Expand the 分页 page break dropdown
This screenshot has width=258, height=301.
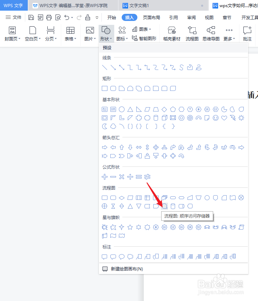pos(51,34)
